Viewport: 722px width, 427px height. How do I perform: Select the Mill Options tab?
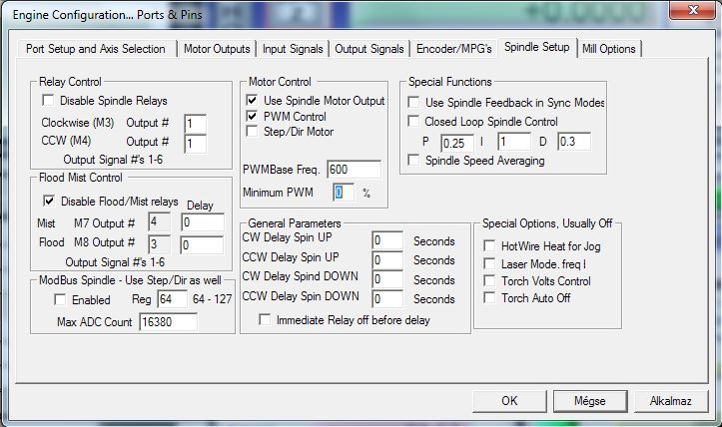click(607, 48)
